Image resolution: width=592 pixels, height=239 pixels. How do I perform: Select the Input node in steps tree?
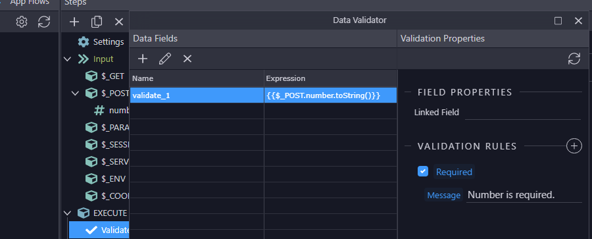103,59
